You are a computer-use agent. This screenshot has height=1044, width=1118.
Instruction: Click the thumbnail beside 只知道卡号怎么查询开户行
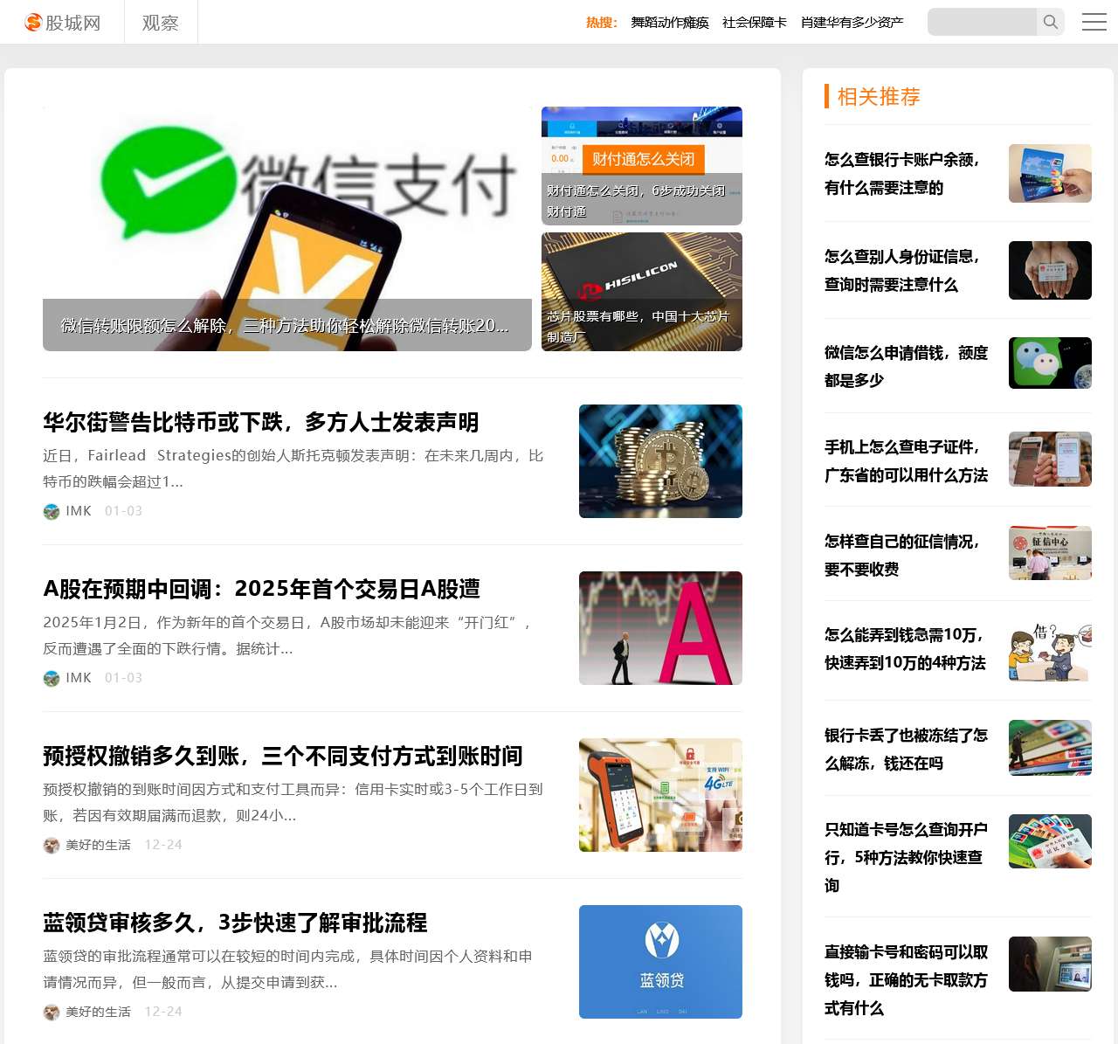1050,841
